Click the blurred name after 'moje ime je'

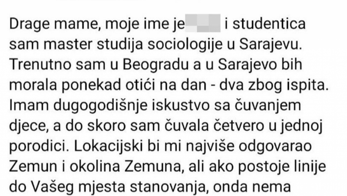(203, 23)
